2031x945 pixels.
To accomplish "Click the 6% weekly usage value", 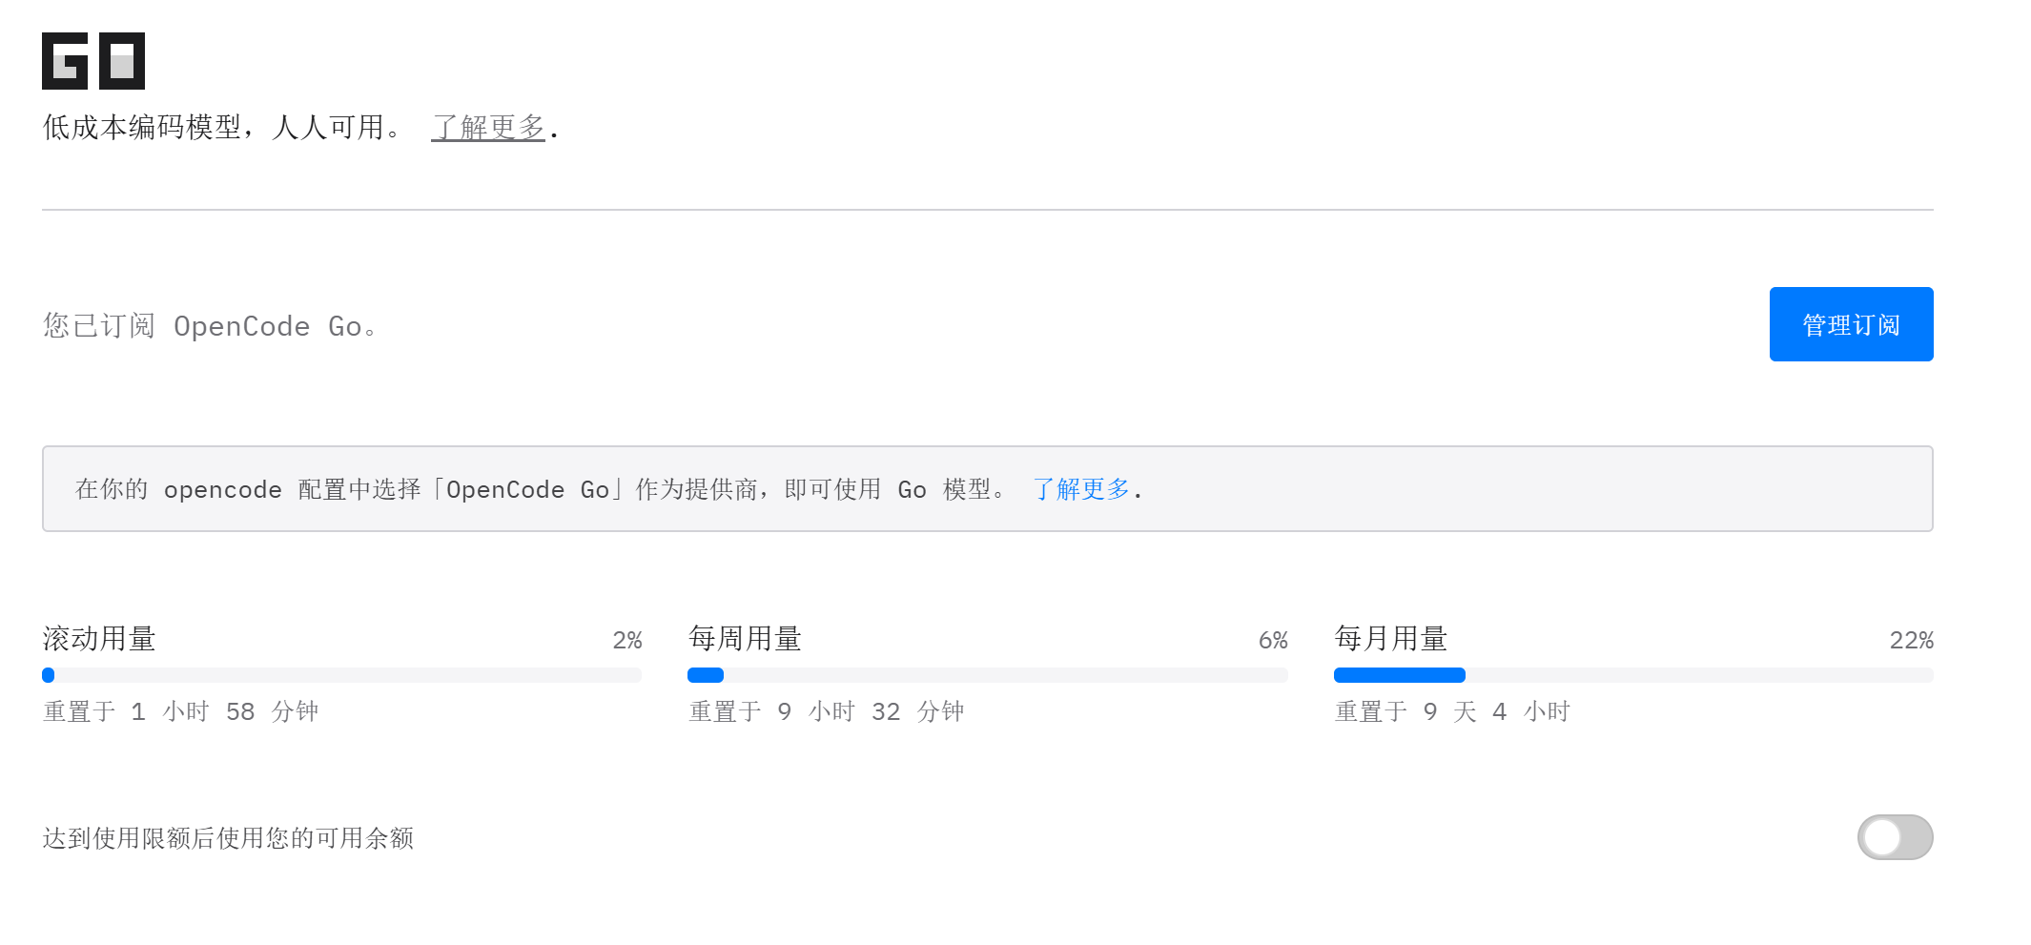I will 1273,640.
